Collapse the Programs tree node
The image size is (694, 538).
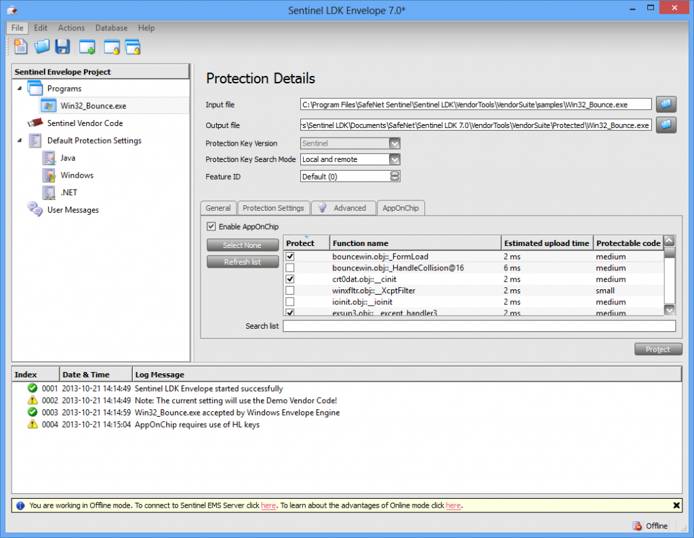click(x=20, y=89)
